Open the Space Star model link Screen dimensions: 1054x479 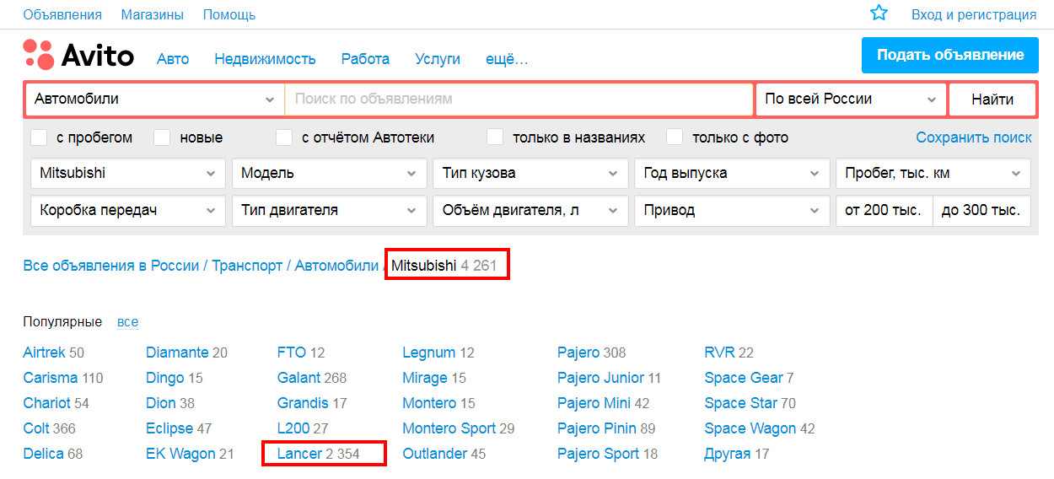tap(741, 403)
